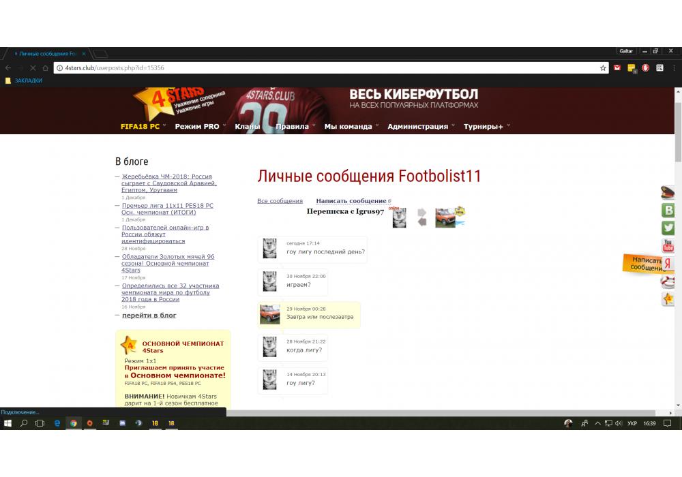This screenshot has height=477, width=682.
Task: Click the VK social share icon
Action: tap(668, 211)
